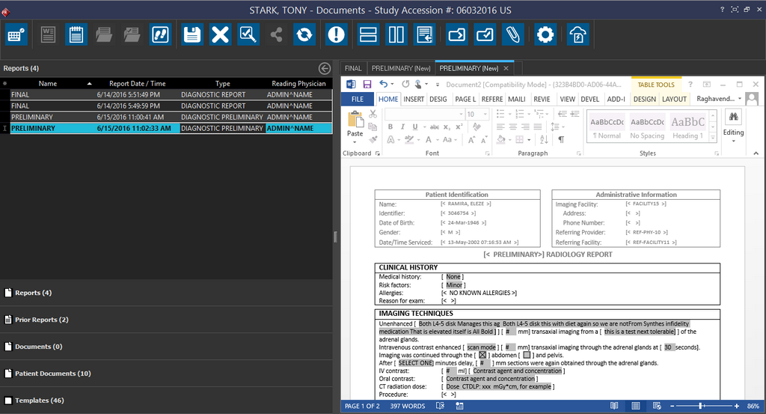The image size is (766, 414).
Task: Click the footprints icon in the toolbar
Action: coord(159,34)
